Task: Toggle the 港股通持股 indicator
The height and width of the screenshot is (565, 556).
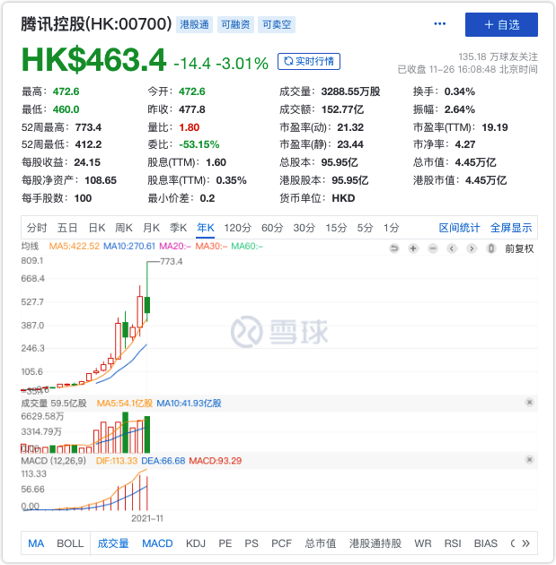Action: point(375,543)
